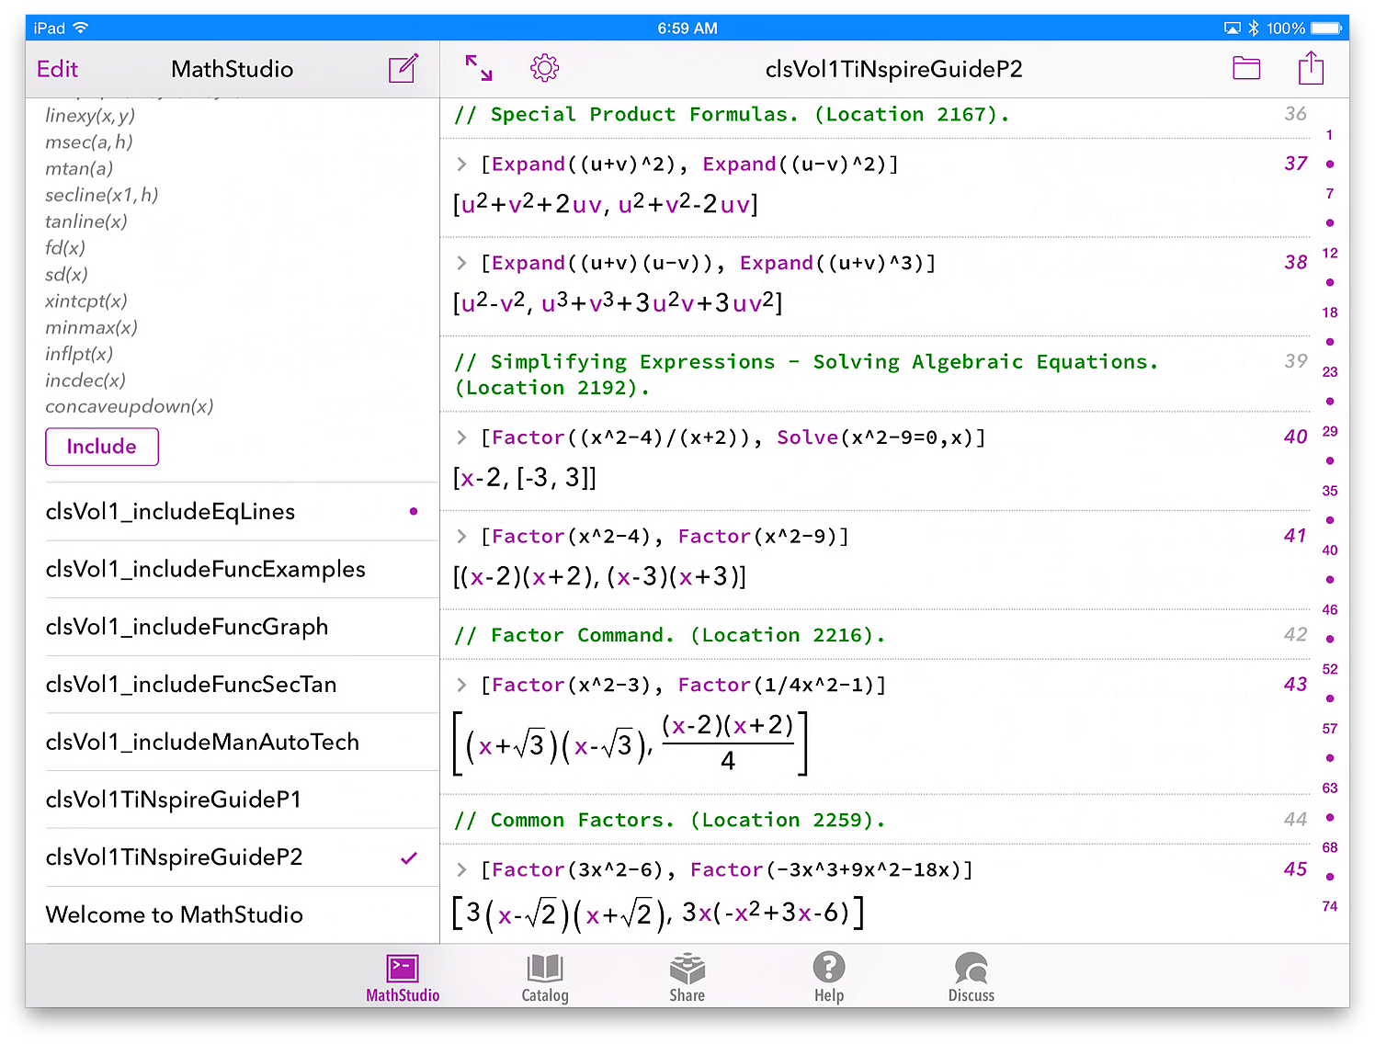This screenshot has height=1044, width=1375.
Task: Open the Catalog book icon
Action: coord(544,978)
